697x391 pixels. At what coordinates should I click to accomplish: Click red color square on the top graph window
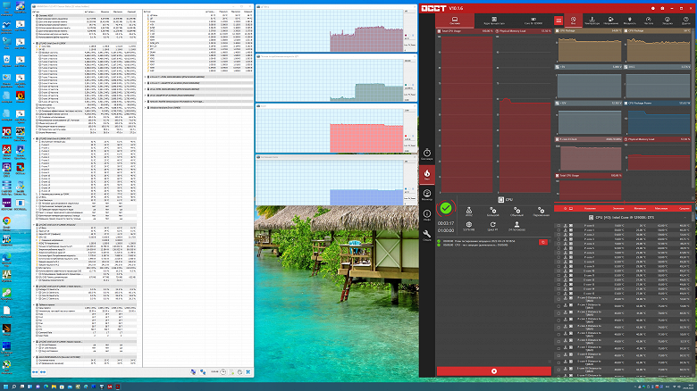click(x=406, y=35)
